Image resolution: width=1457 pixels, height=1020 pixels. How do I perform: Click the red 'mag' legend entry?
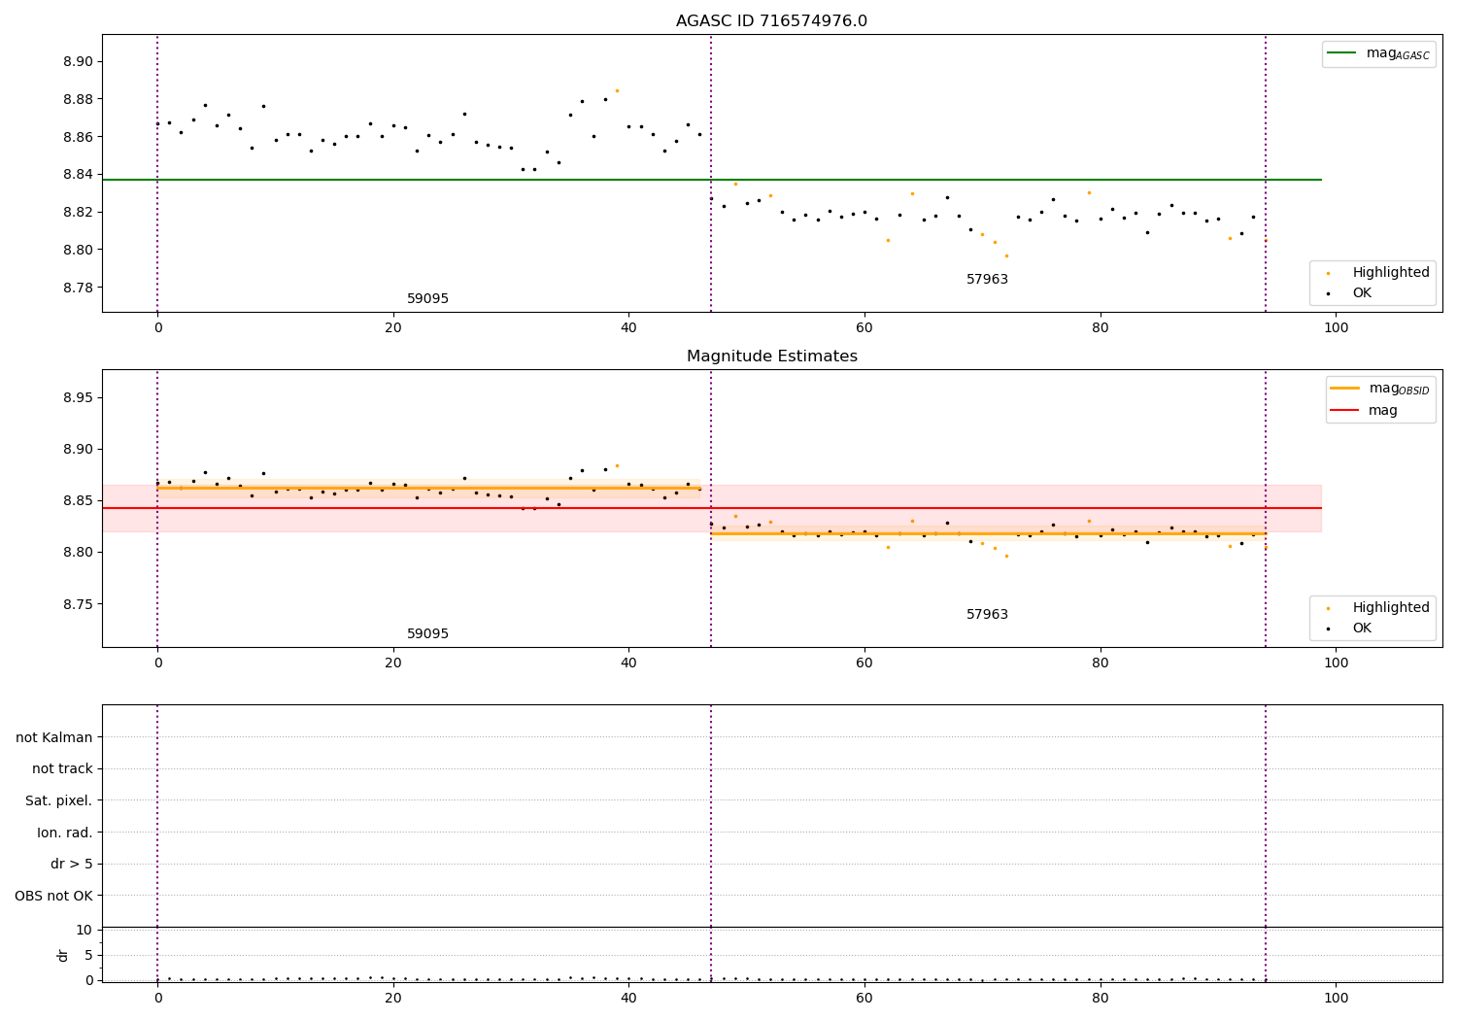[x=1364, y=410]
